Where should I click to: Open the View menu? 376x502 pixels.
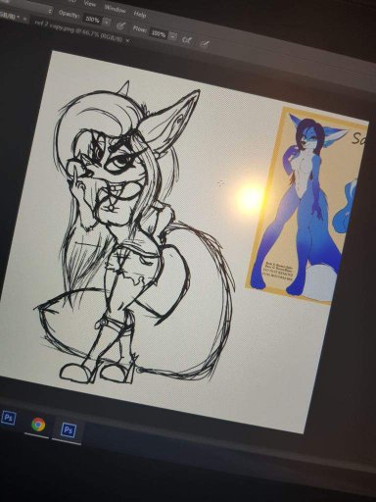tap(90, 4)
